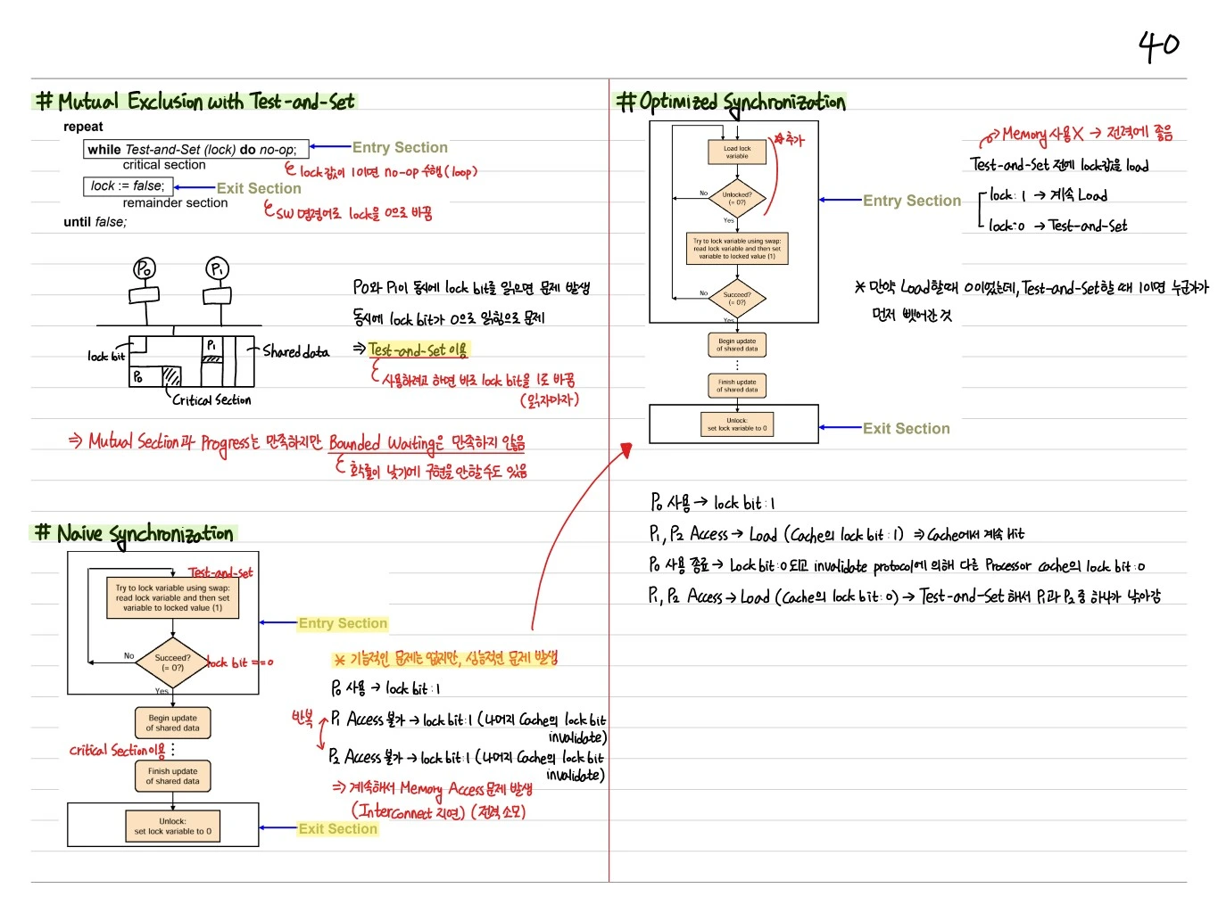Click the Optimized flowchart 'Finish update' box
The image size is (1218, 913).
[737, 385]
